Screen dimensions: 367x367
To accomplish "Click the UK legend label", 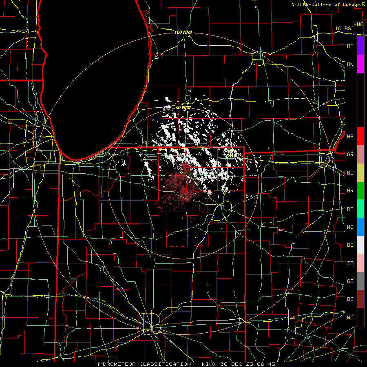I will (x=350, y=64).
